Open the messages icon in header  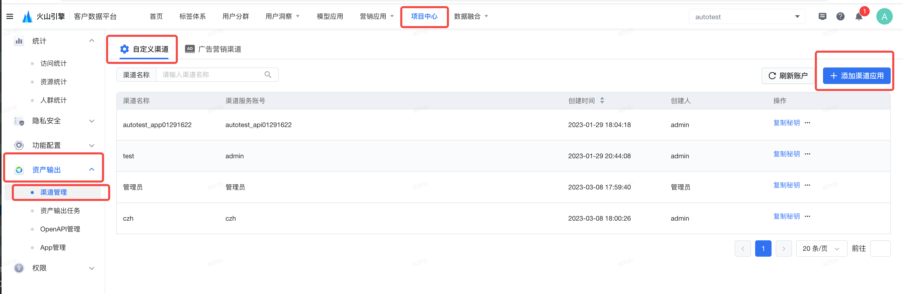(x=822, y=16)
